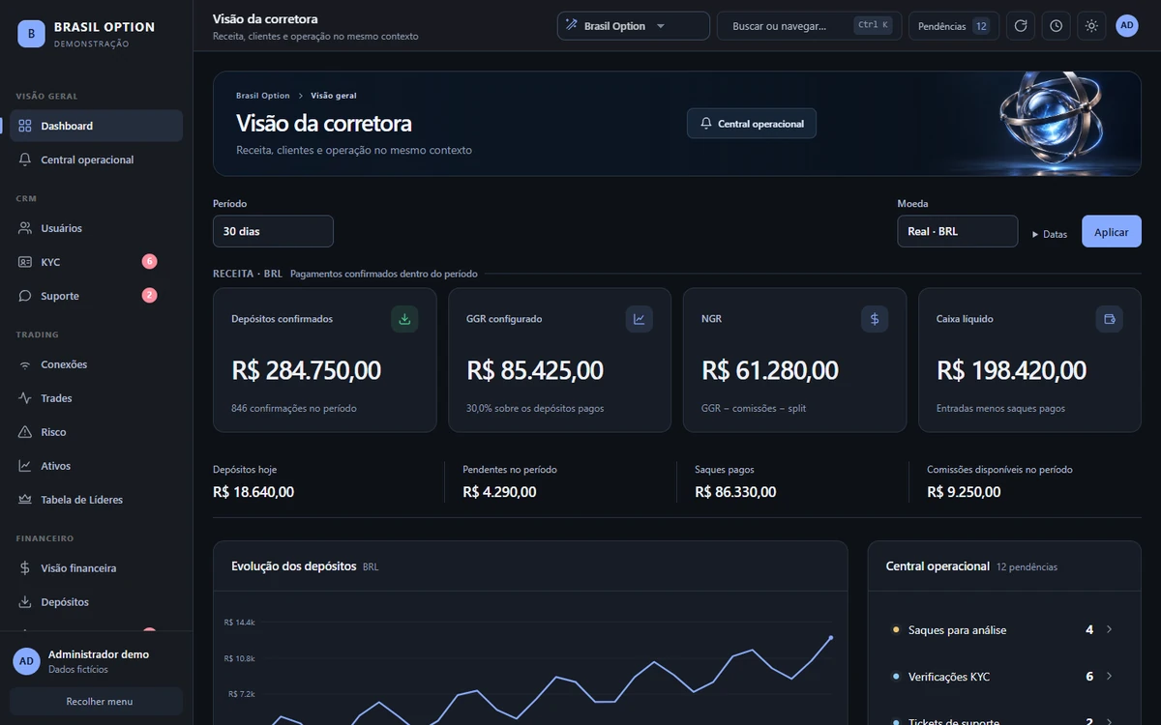Click the Usuários people icon
Viewport: 1161px width, 725px height.
pyautogui.click(x=25, y=228)
